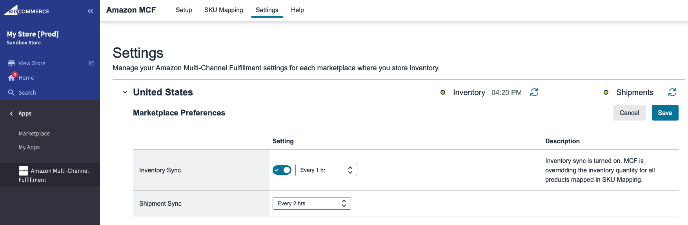Cancel the settings changes
The height and width of the screenshot is (225, 688).
pyautogui.click(x=629, y=113)
